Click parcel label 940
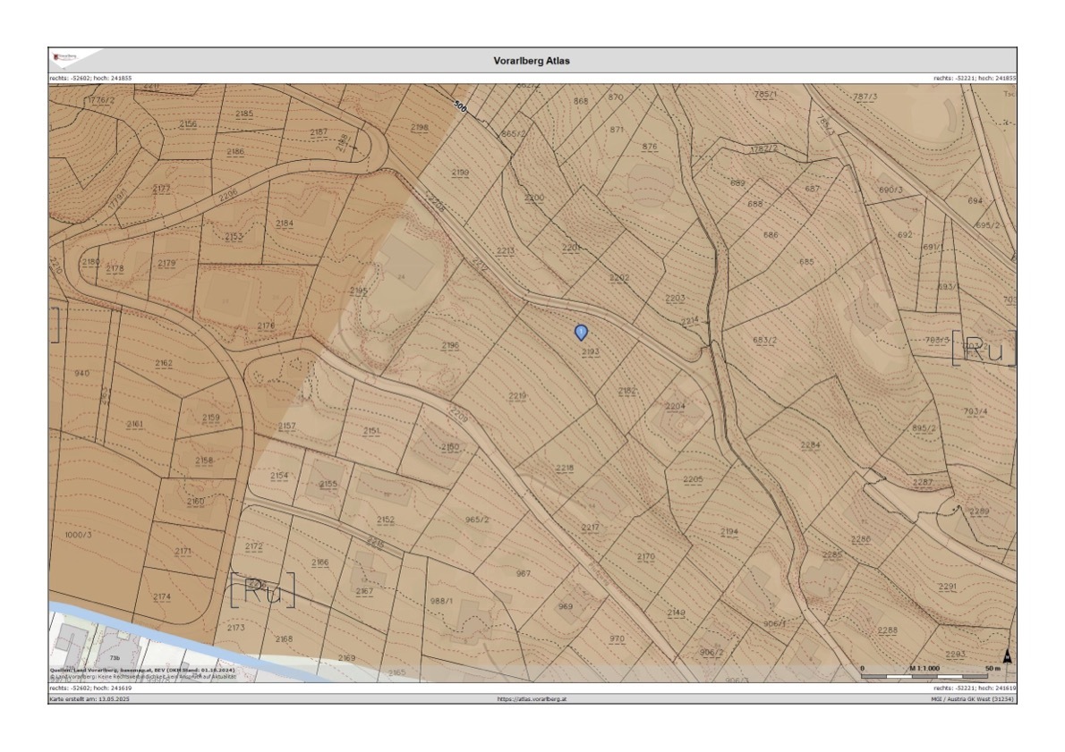 81,373
